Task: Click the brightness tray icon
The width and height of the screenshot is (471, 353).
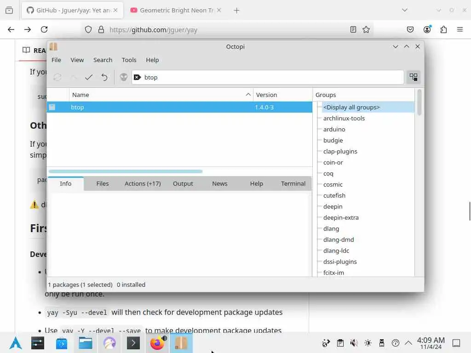Action: (368, 343)
